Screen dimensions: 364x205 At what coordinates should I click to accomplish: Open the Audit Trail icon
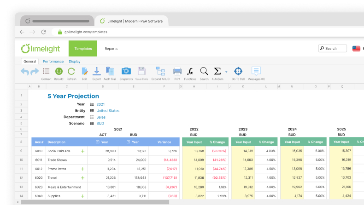pos(110,71)
